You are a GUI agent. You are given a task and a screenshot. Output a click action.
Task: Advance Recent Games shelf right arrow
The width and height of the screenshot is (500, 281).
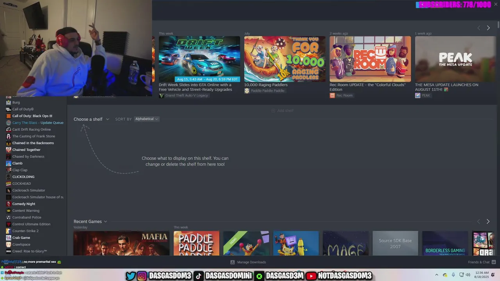[x=488, y=221]
